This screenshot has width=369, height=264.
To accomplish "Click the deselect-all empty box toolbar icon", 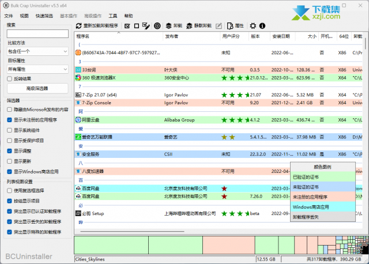I will pos(137,26).
